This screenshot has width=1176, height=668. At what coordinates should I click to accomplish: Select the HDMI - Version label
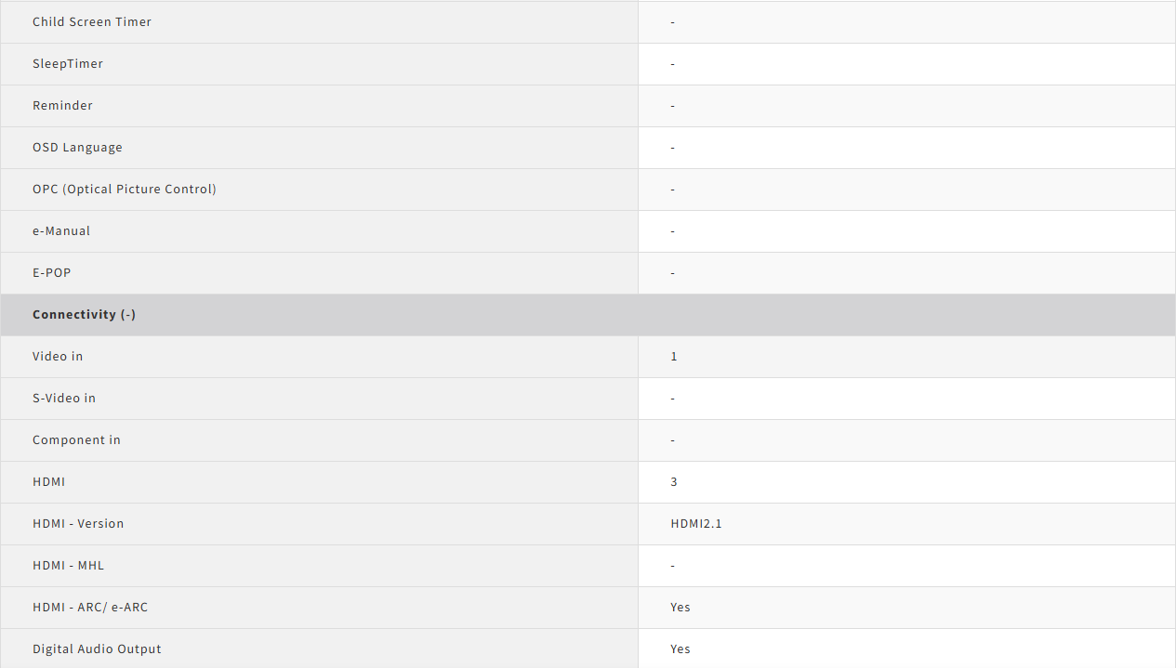(78, 524)
